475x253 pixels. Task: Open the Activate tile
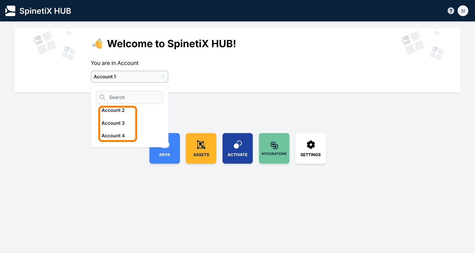237,148
